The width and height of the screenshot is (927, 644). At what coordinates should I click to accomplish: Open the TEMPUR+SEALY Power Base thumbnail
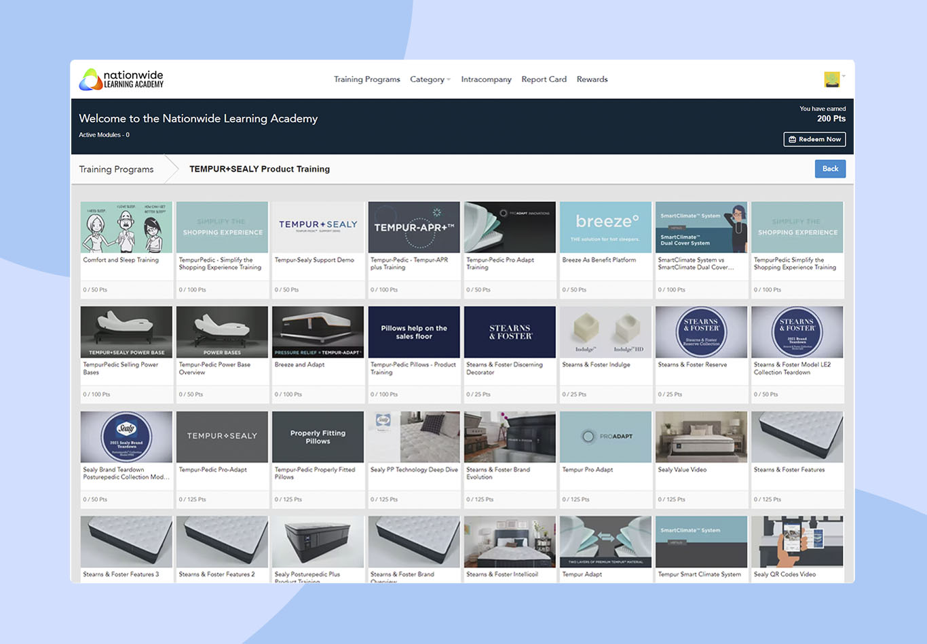point(126,331)
